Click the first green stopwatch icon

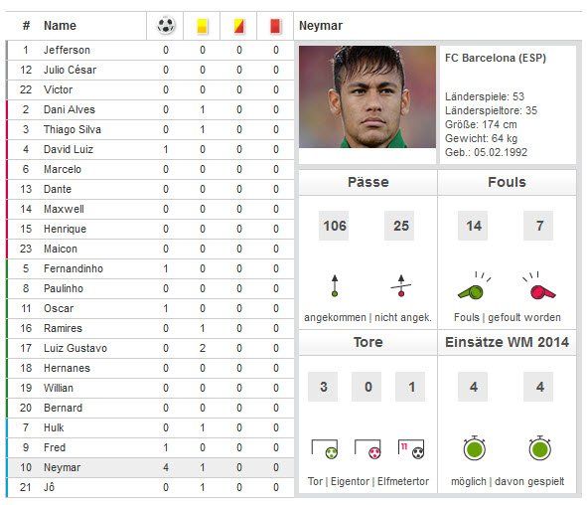click(x=475, y=448)
